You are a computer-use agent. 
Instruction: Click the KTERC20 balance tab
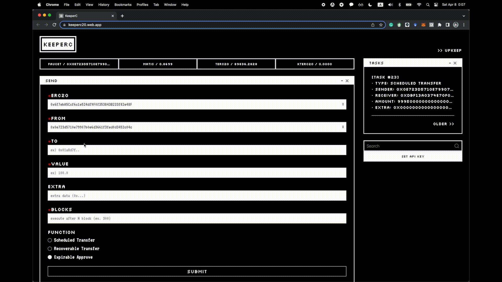pos(315,64)
